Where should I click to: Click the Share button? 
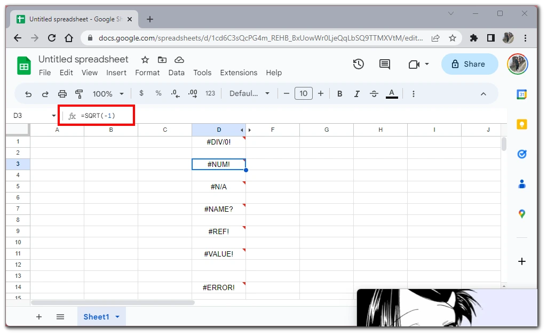tap(469, 64)
